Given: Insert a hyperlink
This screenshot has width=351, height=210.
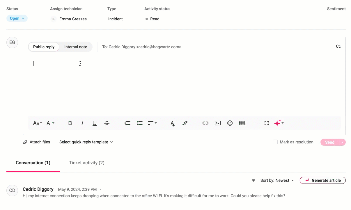Looking at the screenshot, I should 205,123.
